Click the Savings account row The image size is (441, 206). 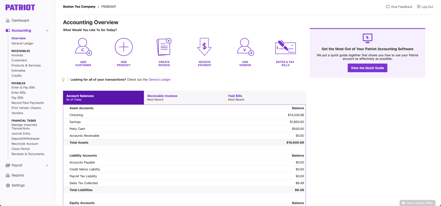click(x=184, y=122)
